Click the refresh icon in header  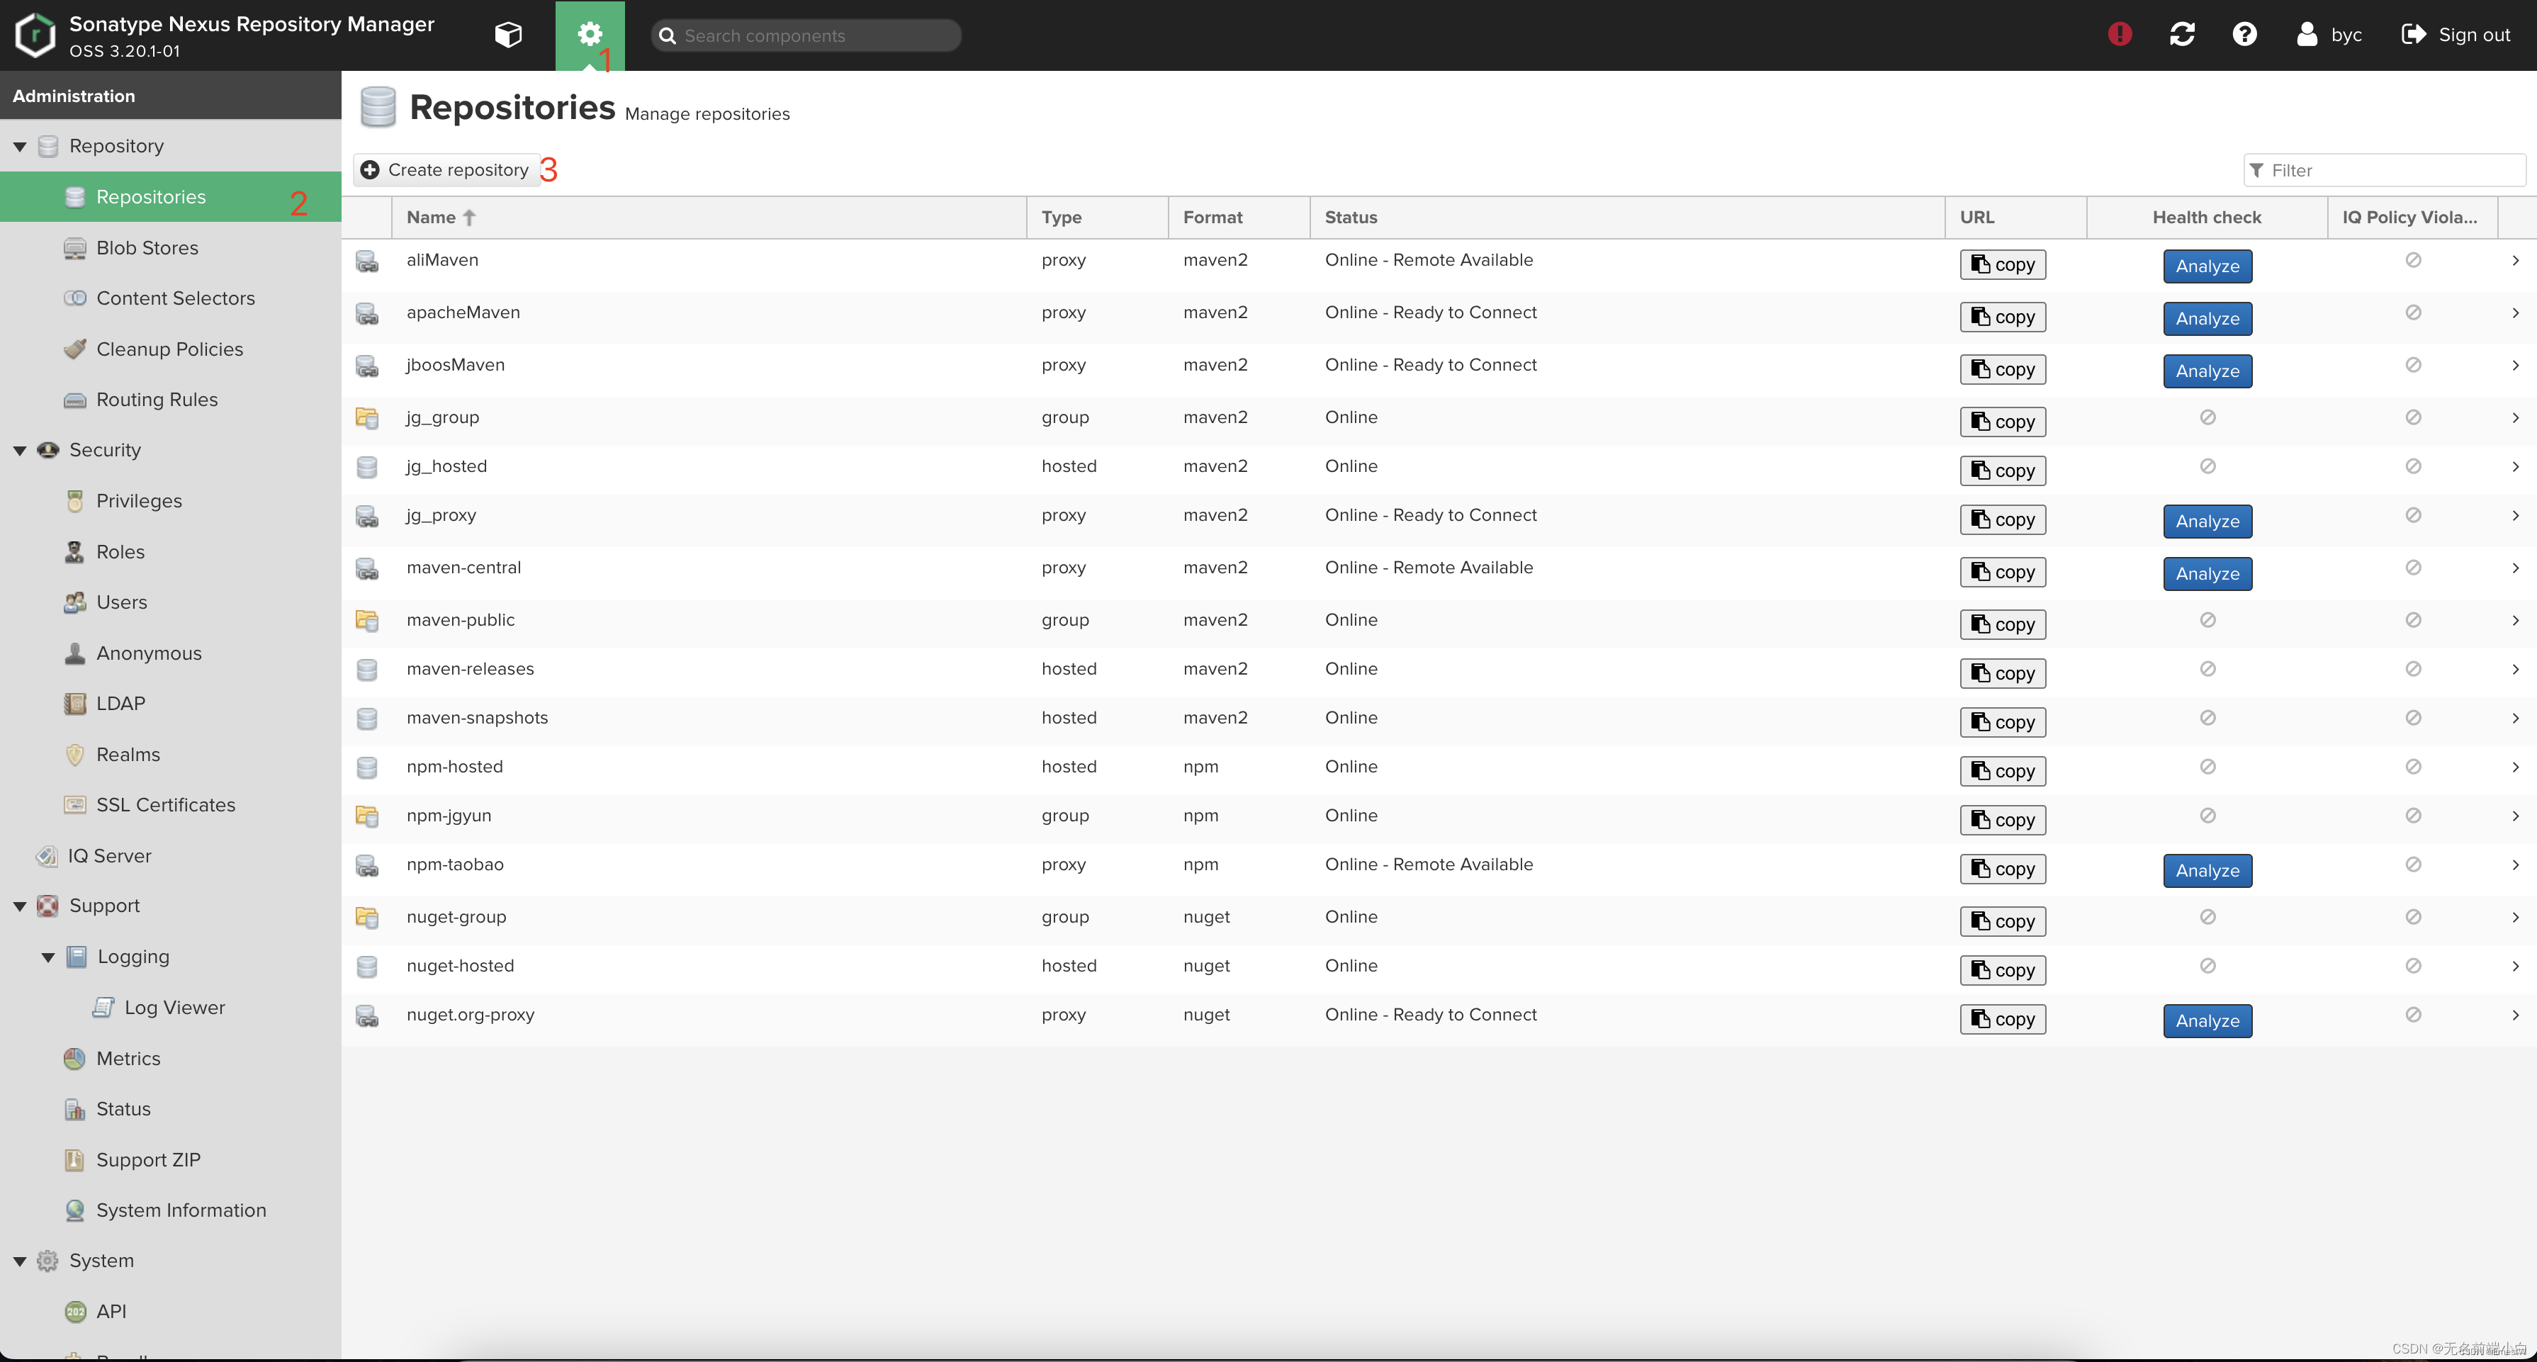click(2181, 35)
